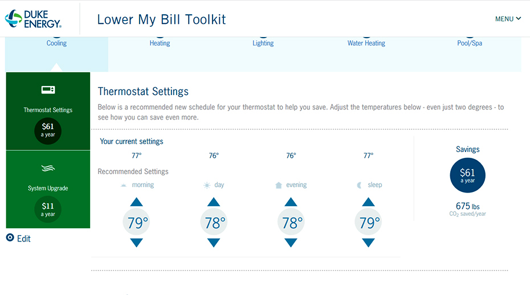The width and height of the screenshot is (530, 295).
Task: Click the Thermostat Settings main heading
Action: (143, 91)
